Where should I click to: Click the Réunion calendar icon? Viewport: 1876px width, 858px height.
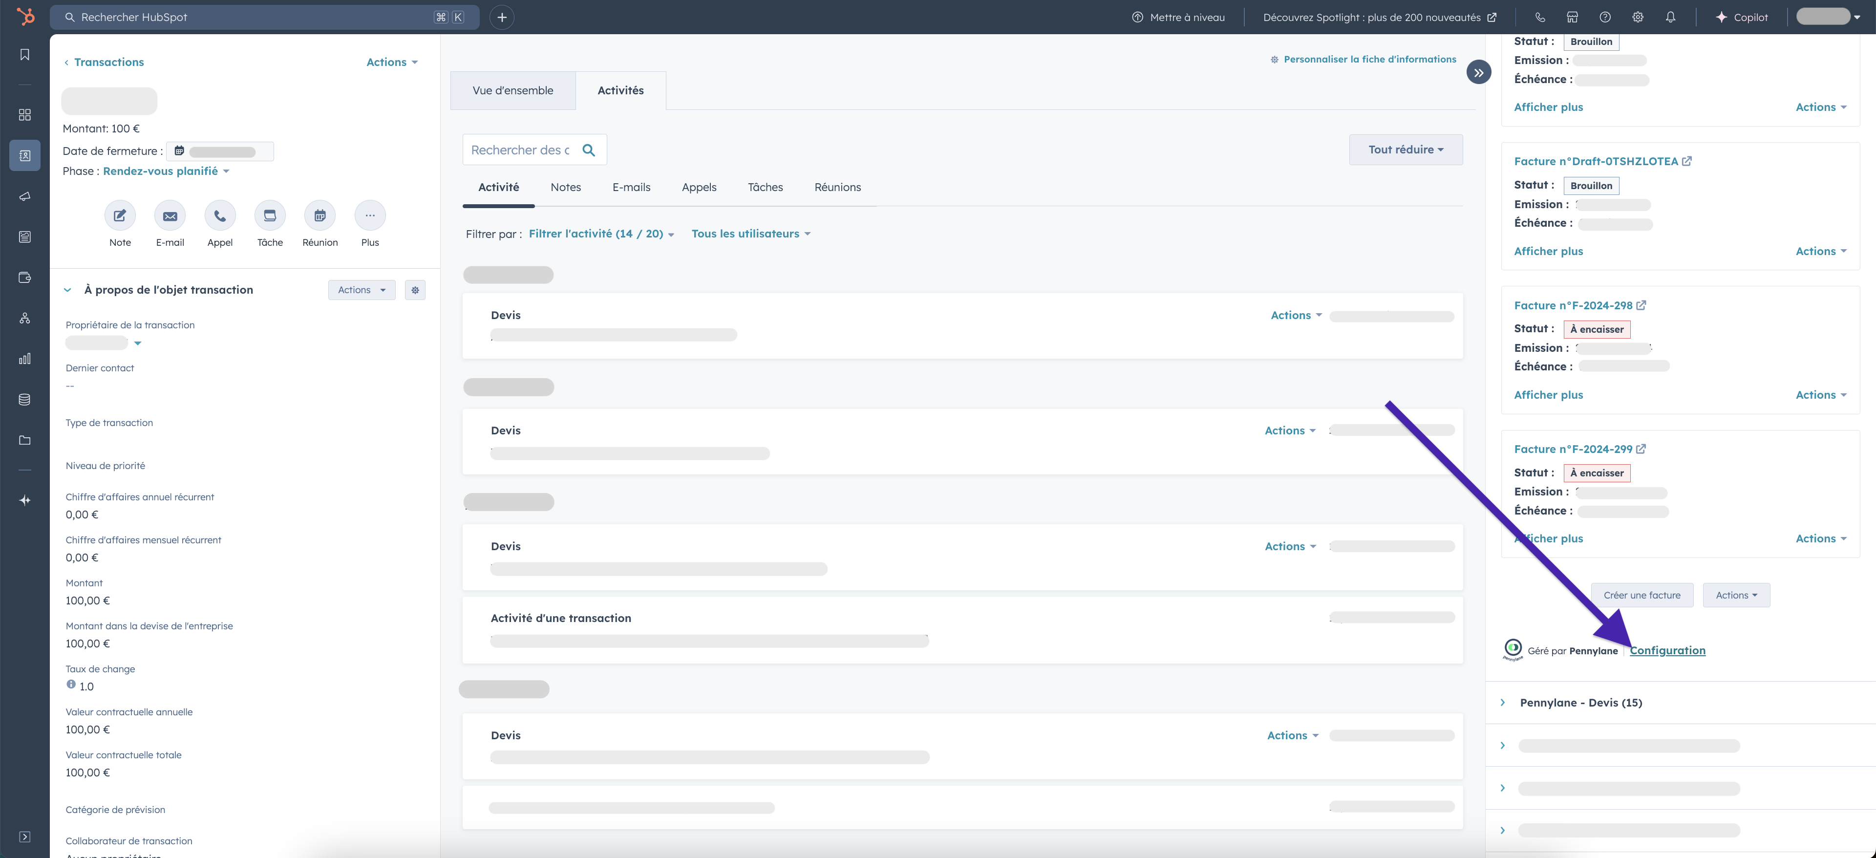(x=320, y=215)
